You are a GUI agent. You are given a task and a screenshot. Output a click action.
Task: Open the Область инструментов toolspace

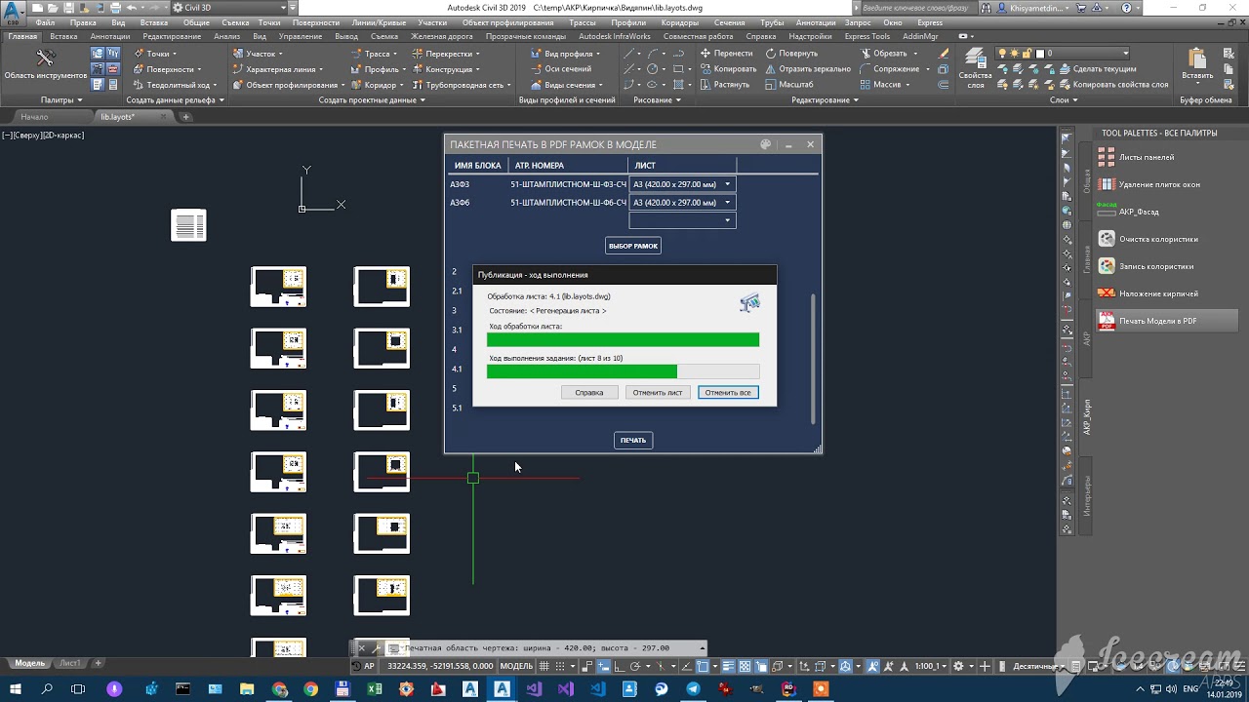coord(45,65)
